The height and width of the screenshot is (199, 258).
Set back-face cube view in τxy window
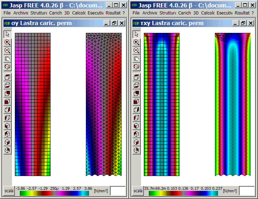[136, 93]
